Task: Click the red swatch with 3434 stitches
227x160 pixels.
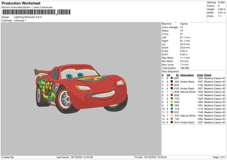Action: click(x=172, y=85)
